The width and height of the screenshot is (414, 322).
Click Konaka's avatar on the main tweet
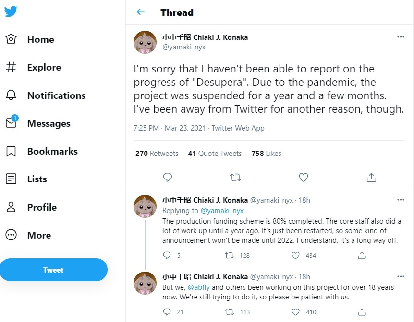click(145, 42)
